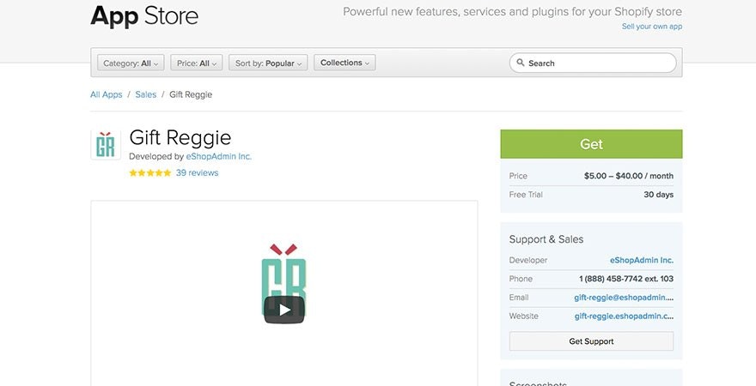The height and width of the screenshot is (386, 756).
Task: Click the Gift Reggie app logo icon
Action: pyautogui.click(x=106, y=145)
